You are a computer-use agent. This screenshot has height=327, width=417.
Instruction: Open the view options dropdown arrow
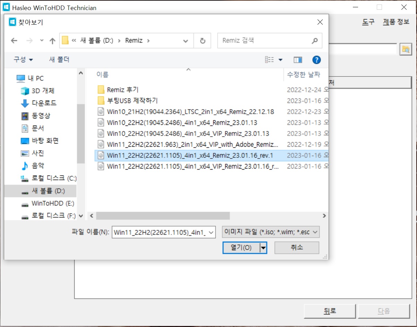point(280,60)
